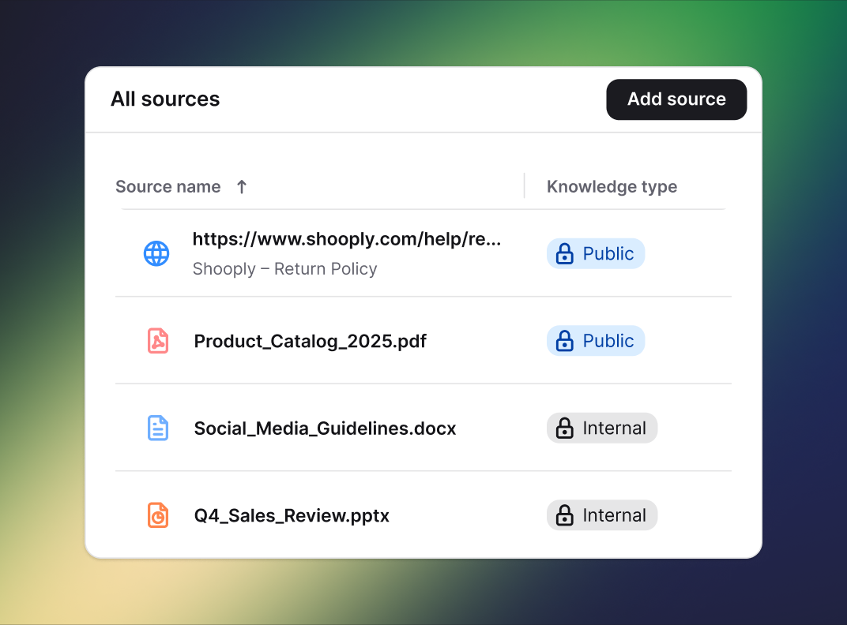Click the lock icon in the Public badge for the PDF
Image resolution: width=847 pixels, height=625 pixels.
click(x=564, y=341)
